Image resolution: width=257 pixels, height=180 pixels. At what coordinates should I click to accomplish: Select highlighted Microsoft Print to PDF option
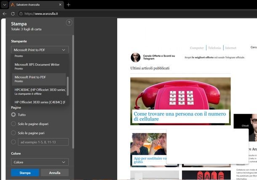pos(39,79)
